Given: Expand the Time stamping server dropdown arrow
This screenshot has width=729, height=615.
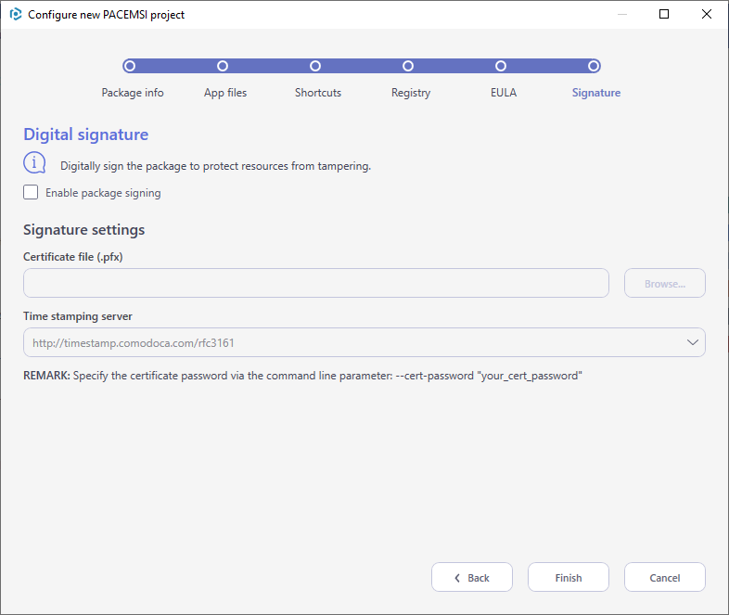Looking at the screenshot, I should [692, 342].
